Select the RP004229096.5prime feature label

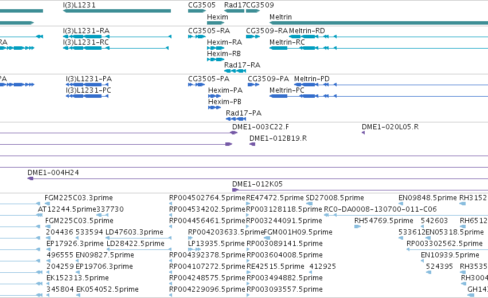point(207,289)
